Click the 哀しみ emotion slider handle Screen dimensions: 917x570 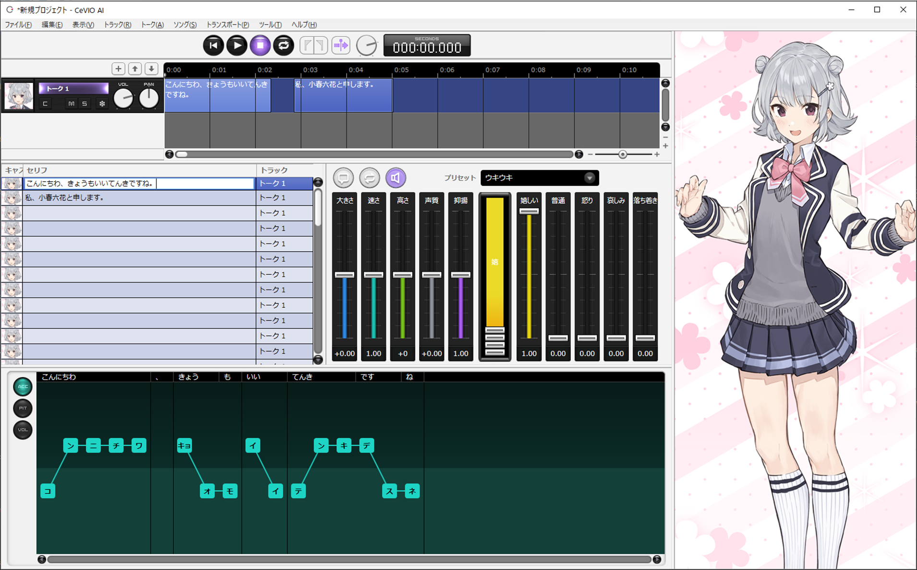616,338
